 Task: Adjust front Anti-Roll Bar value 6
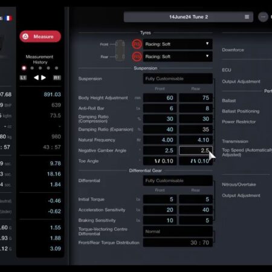pyautogui.click(x=160, y=108)
